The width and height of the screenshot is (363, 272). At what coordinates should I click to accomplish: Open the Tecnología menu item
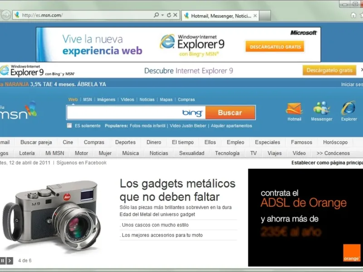coord(227,153)
